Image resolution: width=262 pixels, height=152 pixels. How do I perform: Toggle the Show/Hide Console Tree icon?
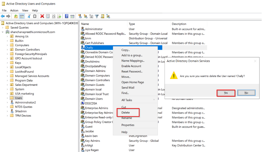click(x=22, y=16)
